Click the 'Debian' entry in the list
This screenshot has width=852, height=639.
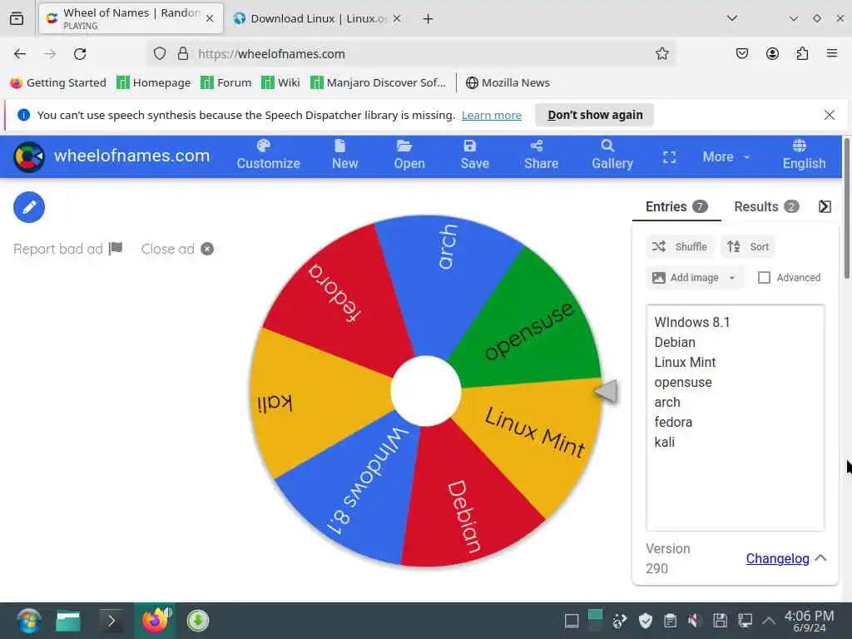pos(674,342)
